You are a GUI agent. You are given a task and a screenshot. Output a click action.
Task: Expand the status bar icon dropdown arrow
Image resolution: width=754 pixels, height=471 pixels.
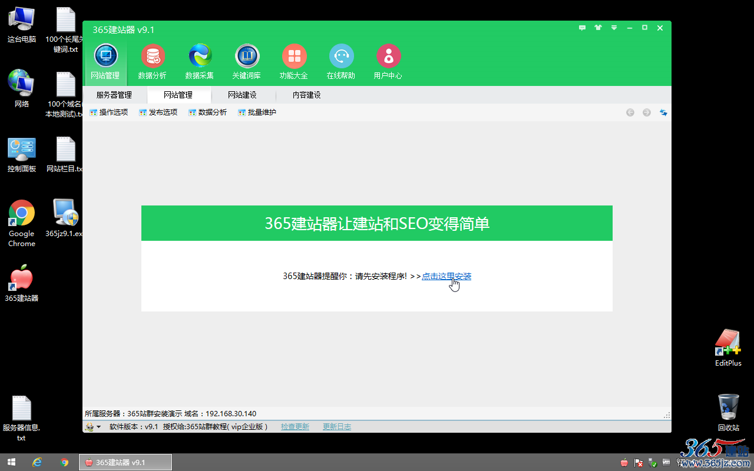tap(99, 427)
